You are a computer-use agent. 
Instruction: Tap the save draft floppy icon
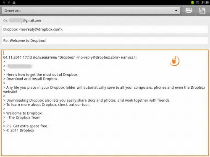coord(202,10)
